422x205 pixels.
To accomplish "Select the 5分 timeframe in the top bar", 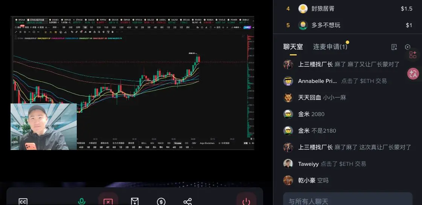I will point(91,28).
